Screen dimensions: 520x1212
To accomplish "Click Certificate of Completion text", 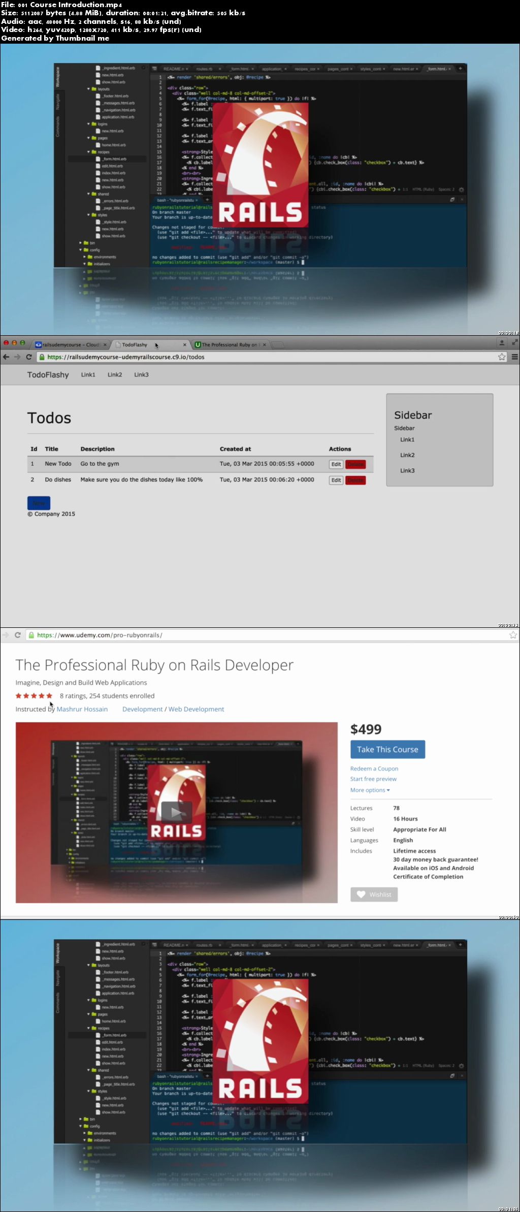I will (x=428, y=877).
